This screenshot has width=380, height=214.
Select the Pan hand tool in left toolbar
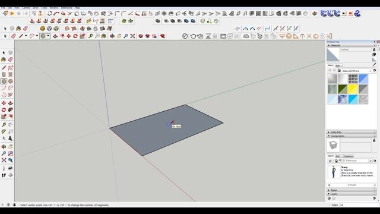pyautogui.click(x=10, y=147)
